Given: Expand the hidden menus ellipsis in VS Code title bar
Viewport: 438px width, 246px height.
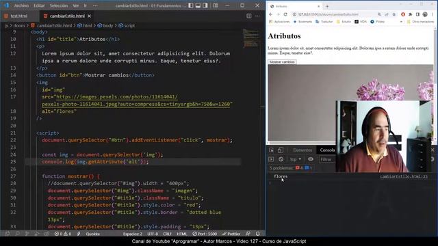Looking at the screenshot, I should pyautogui.click(x=95, y=5).
